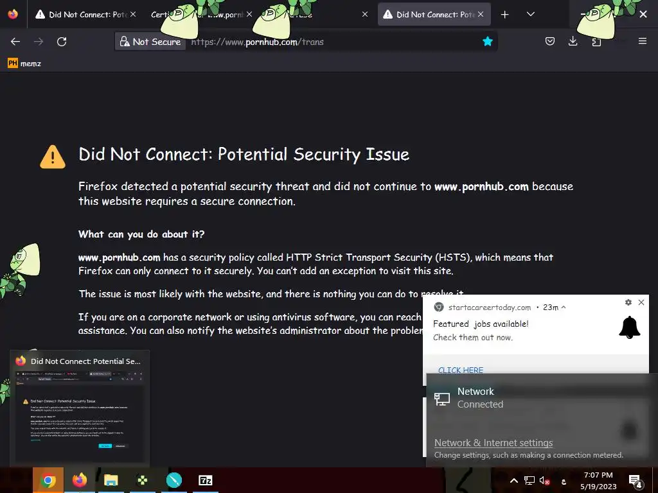Dismiss the startacareertoday.com notification
This screenshot has height=493, width=658.
click(x=641, y=302)
